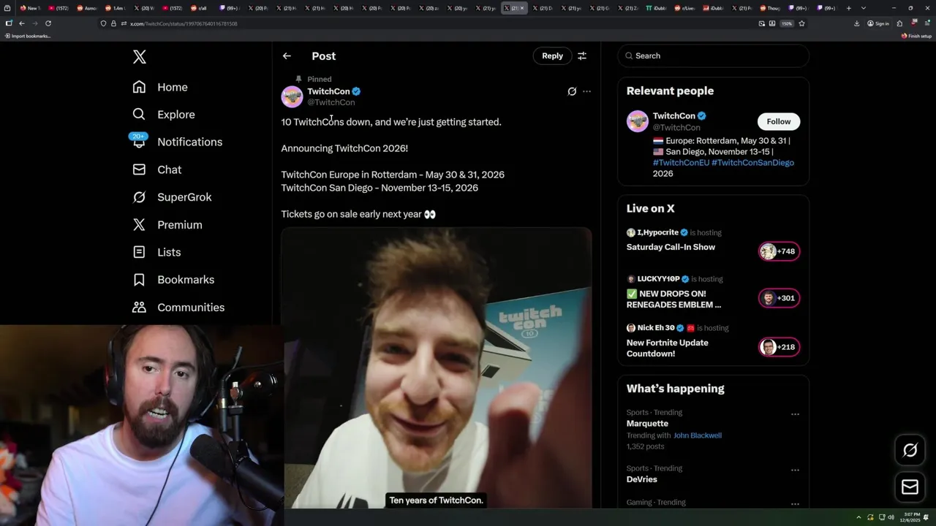The image size is (936, 526).
Task: Open a new browser tab with plus
Action: click(x=848, y=8)
